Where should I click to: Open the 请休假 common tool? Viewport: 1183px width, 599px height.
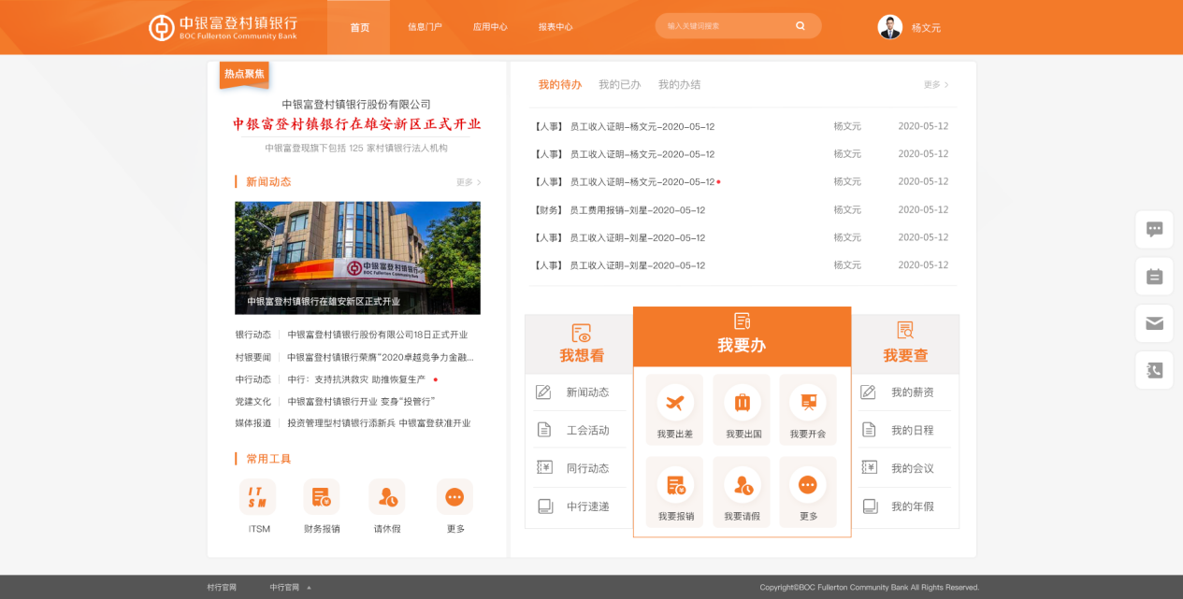(x=386, y=497)
